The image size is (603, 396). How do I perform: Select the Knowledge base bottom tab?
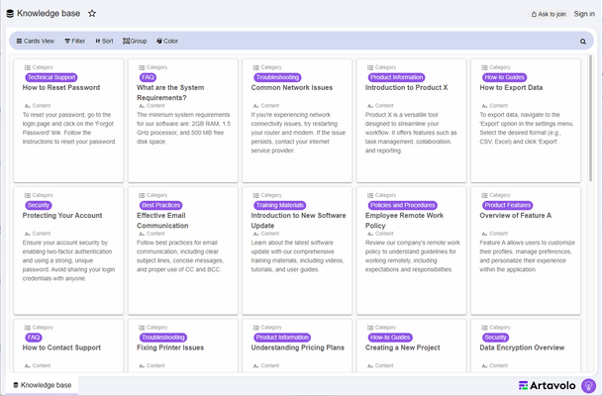click(x=42, y=384)
